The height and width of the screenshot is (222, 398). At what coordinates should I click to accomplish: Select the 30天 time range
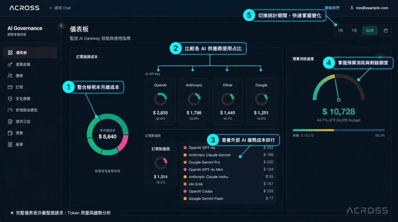(x=370, y=30)
